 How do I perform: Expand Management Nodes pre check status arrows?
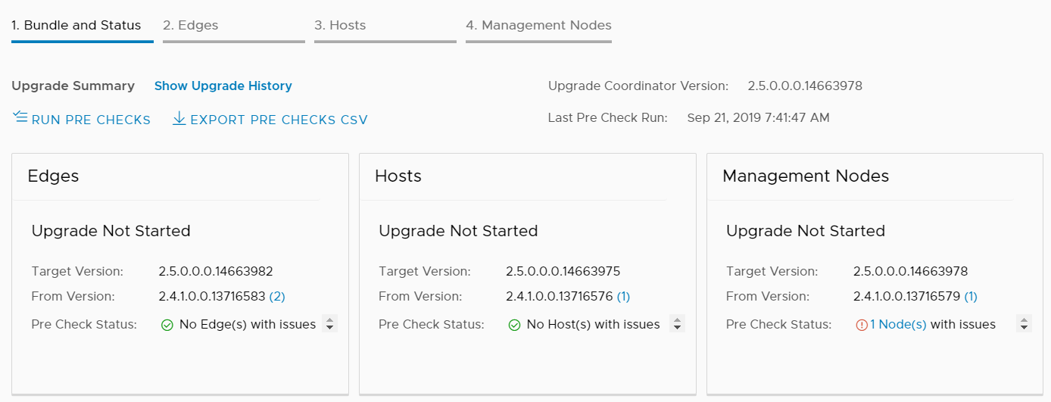click(x=1024, y=324)
